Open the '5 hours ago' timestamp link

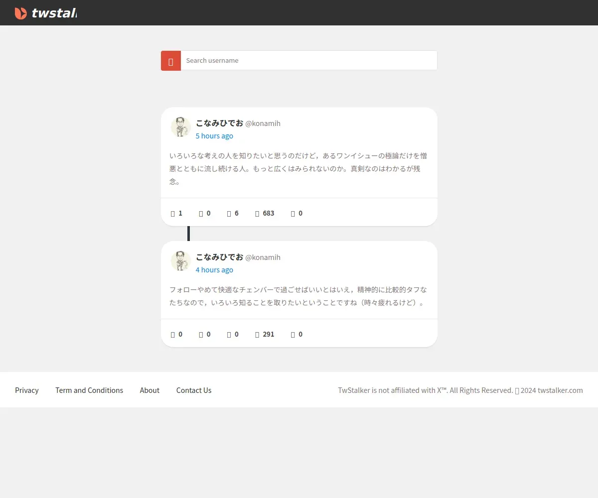(214, 136)
